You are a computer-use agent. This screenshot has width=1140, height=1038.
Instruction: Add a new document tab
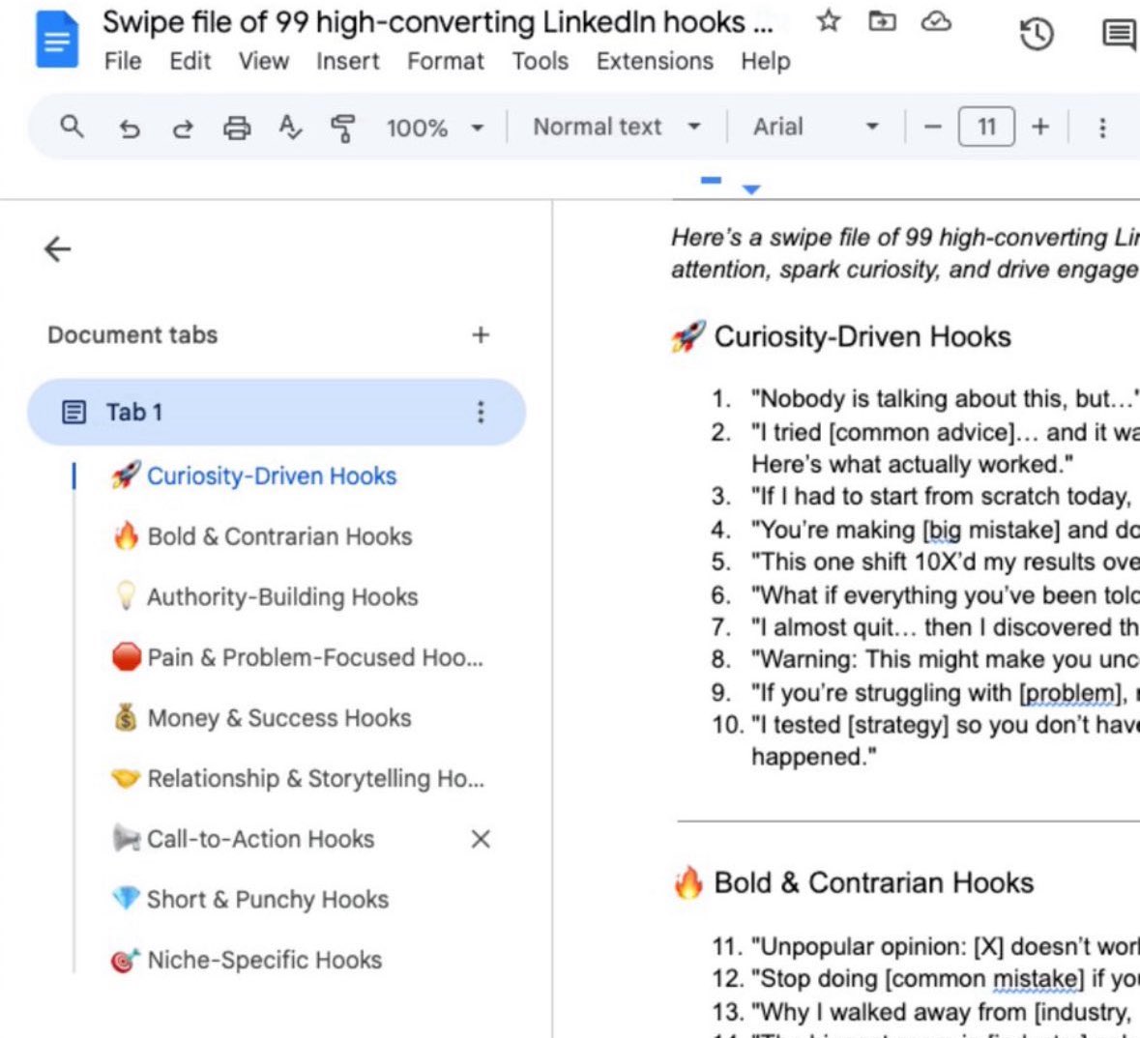coord(480,335)
